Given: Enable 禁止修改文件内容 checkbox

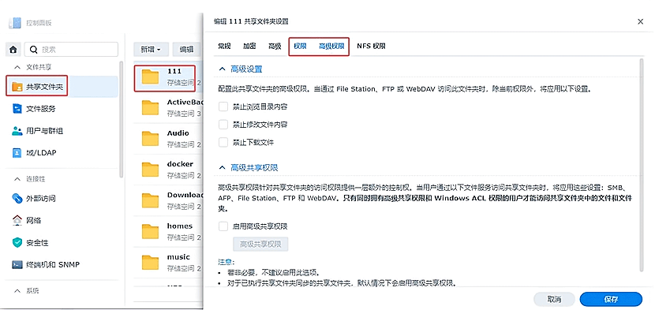Looking at the screenshot, I should tap(223, 125).
